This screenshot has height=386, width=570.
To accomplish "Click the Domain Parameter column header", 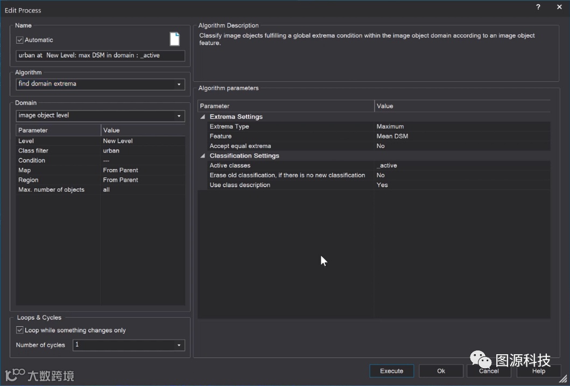I will pos(58,130).
